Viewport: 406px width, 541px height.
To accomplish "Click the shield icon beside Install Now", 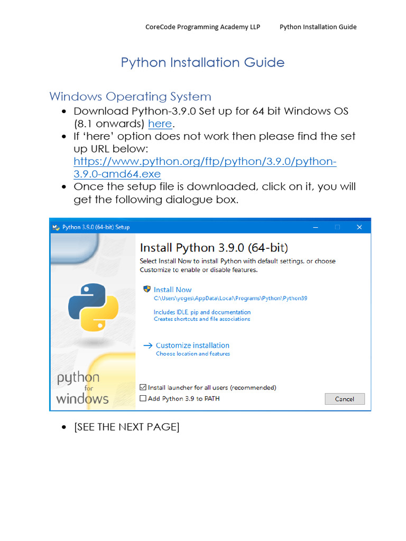I will [x=147, y=289].
